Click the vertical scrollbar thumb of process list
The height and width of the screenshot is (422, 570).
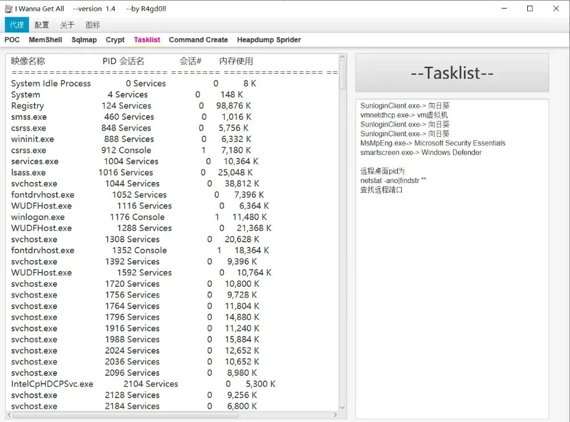coord(343,75)
